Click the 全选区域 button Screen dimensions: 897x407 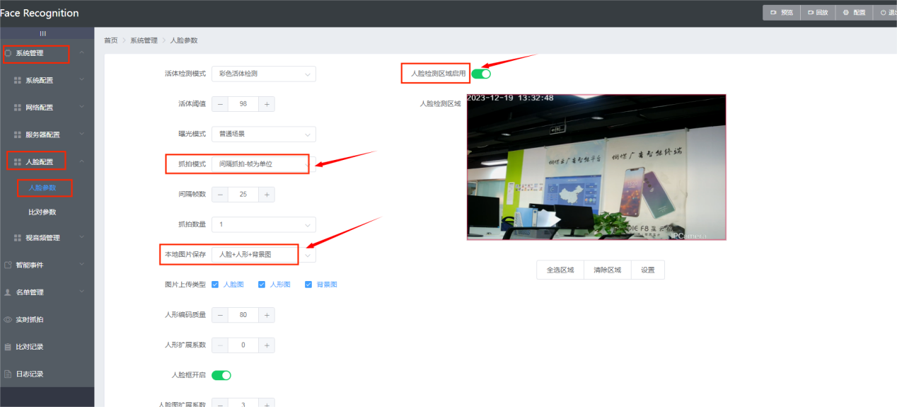pyautogui.click(x=560, y=270)
